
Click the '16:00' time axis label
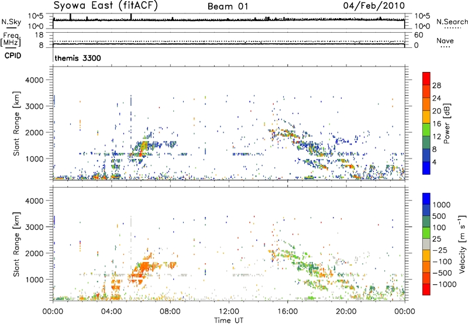pos(287,312)
